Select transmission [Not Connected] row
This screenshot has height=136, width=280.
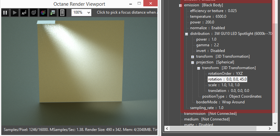point(210,113)
